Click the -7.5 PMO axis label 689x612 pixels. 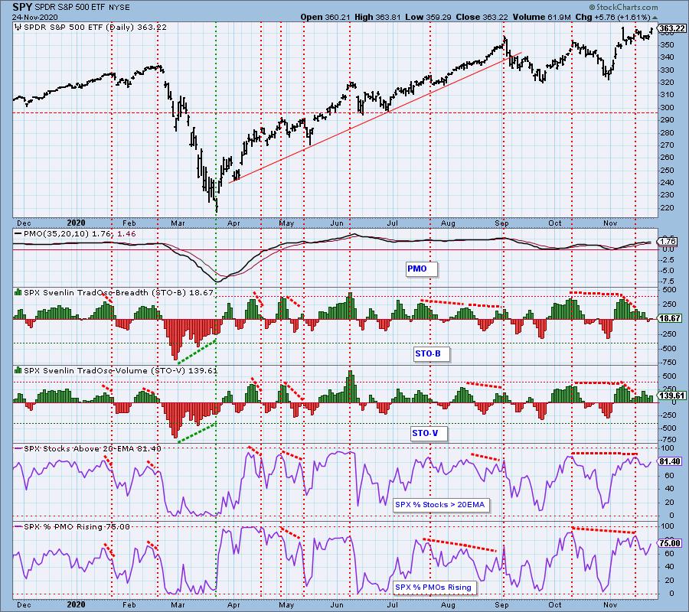668,282
